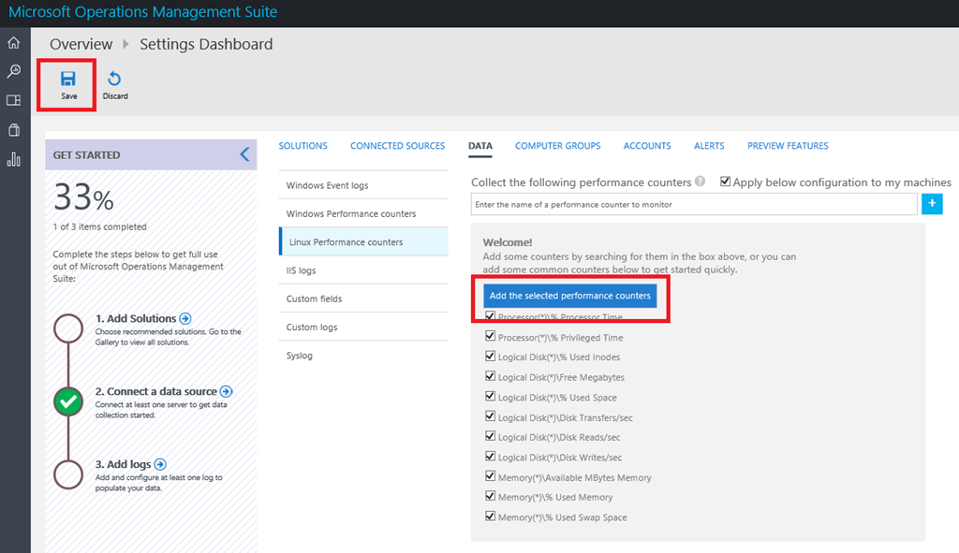Toggle Apply below configuration to my machines
The height and width of the screenshot is (553, 959).
pyautogui.click(x=726, y=182)
